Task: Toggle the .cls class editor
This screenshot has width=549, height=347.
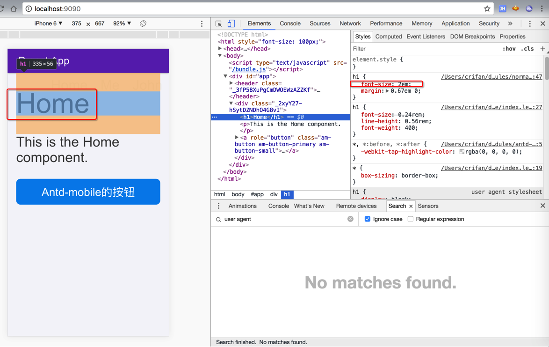Action: [527, 49]
